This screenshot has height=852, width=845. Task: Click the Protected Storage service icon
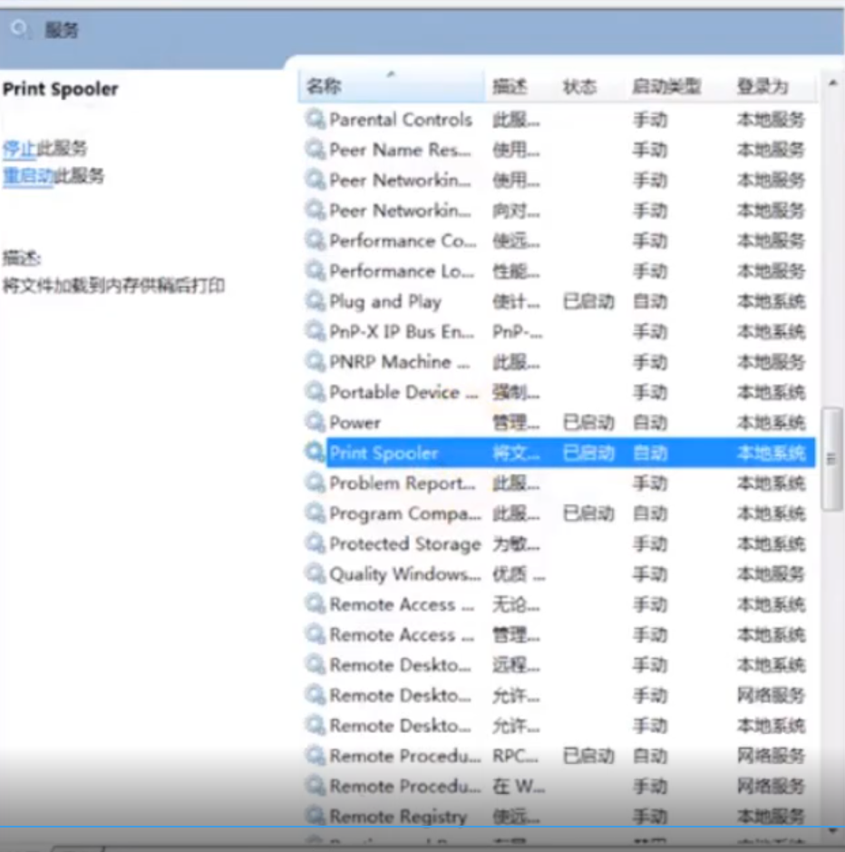point(315,544)
